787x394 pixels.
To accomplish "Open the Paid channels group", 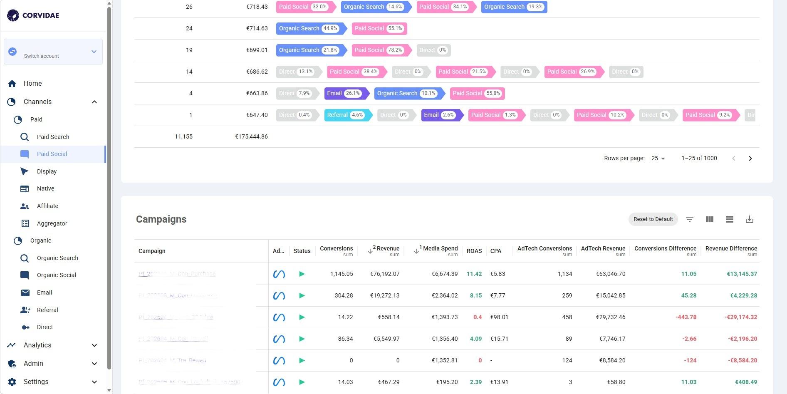I will (x=36, y=119).
